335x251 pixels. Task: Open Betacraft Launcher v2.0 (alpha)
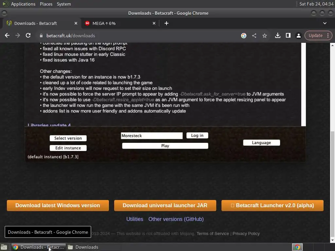point(273,206)
